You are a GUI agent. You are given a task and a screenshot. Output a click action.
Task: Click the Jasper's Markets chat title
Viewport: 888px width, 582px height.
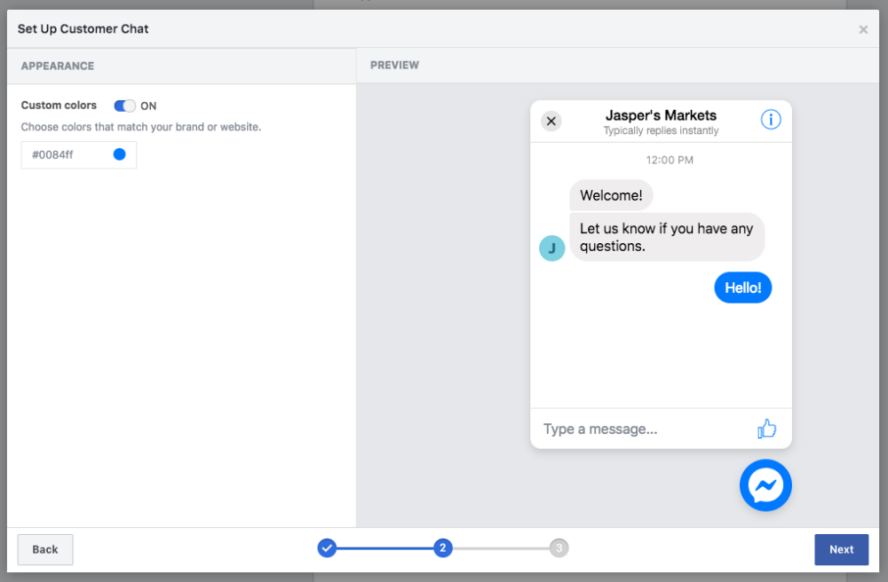click(x=661, y=115)
